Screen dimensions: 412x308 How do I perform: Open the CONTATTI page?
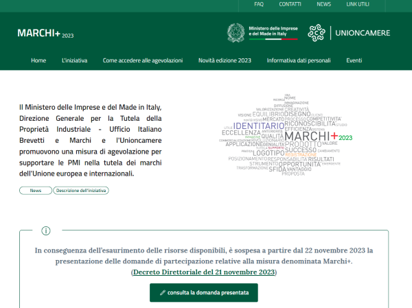[x=290, y=4]
